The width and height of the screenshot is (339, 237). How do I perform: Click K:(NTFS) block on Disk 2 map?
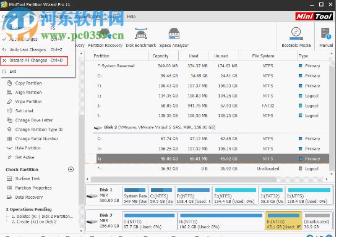283,221
